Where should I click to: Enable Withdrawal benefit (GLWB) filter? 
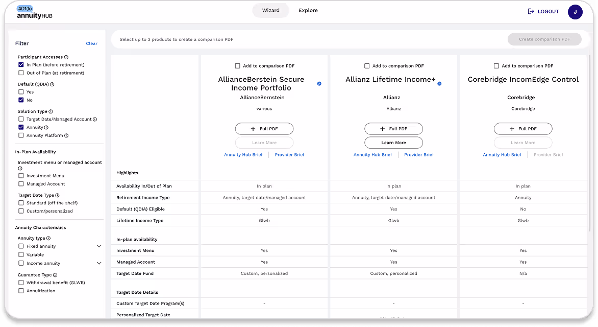pos(21,283)
